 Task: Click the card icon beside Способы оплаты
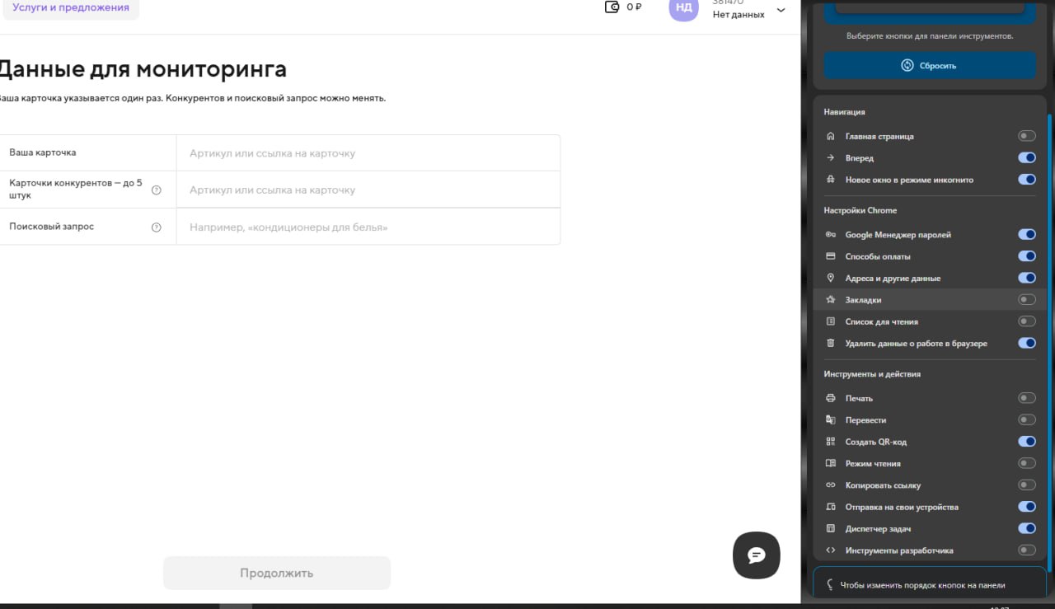pyautogui.click(x=831, y=256)
